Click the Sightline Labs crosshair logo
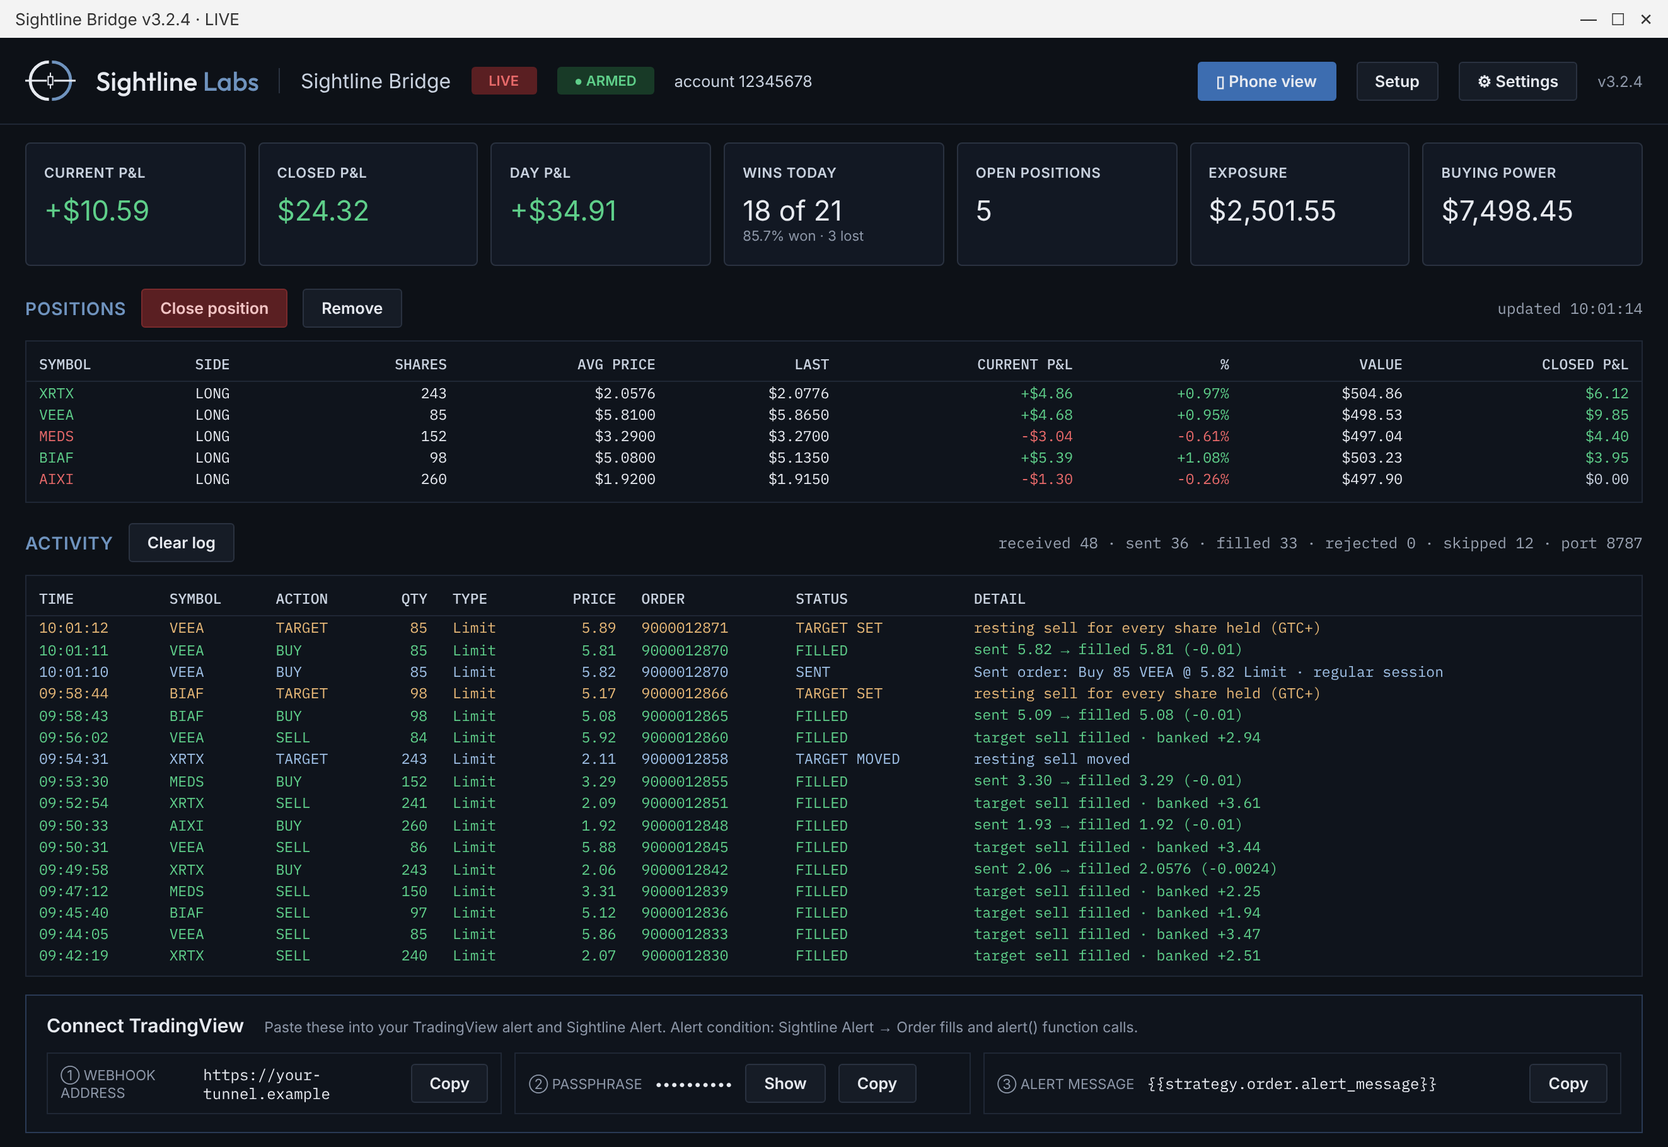 tap(50, 81)
